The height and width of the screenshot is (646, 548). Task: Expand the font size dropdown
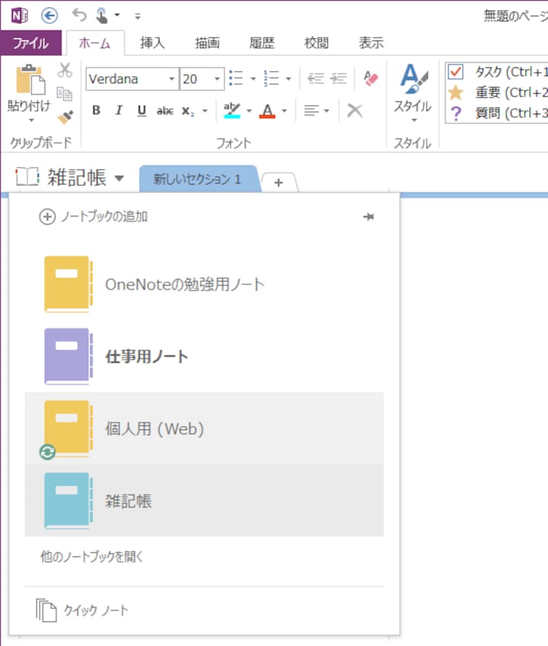click(216, 79)
